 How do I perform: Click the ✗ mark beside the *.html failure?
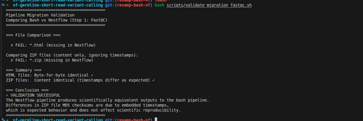[x=12, y=45]
